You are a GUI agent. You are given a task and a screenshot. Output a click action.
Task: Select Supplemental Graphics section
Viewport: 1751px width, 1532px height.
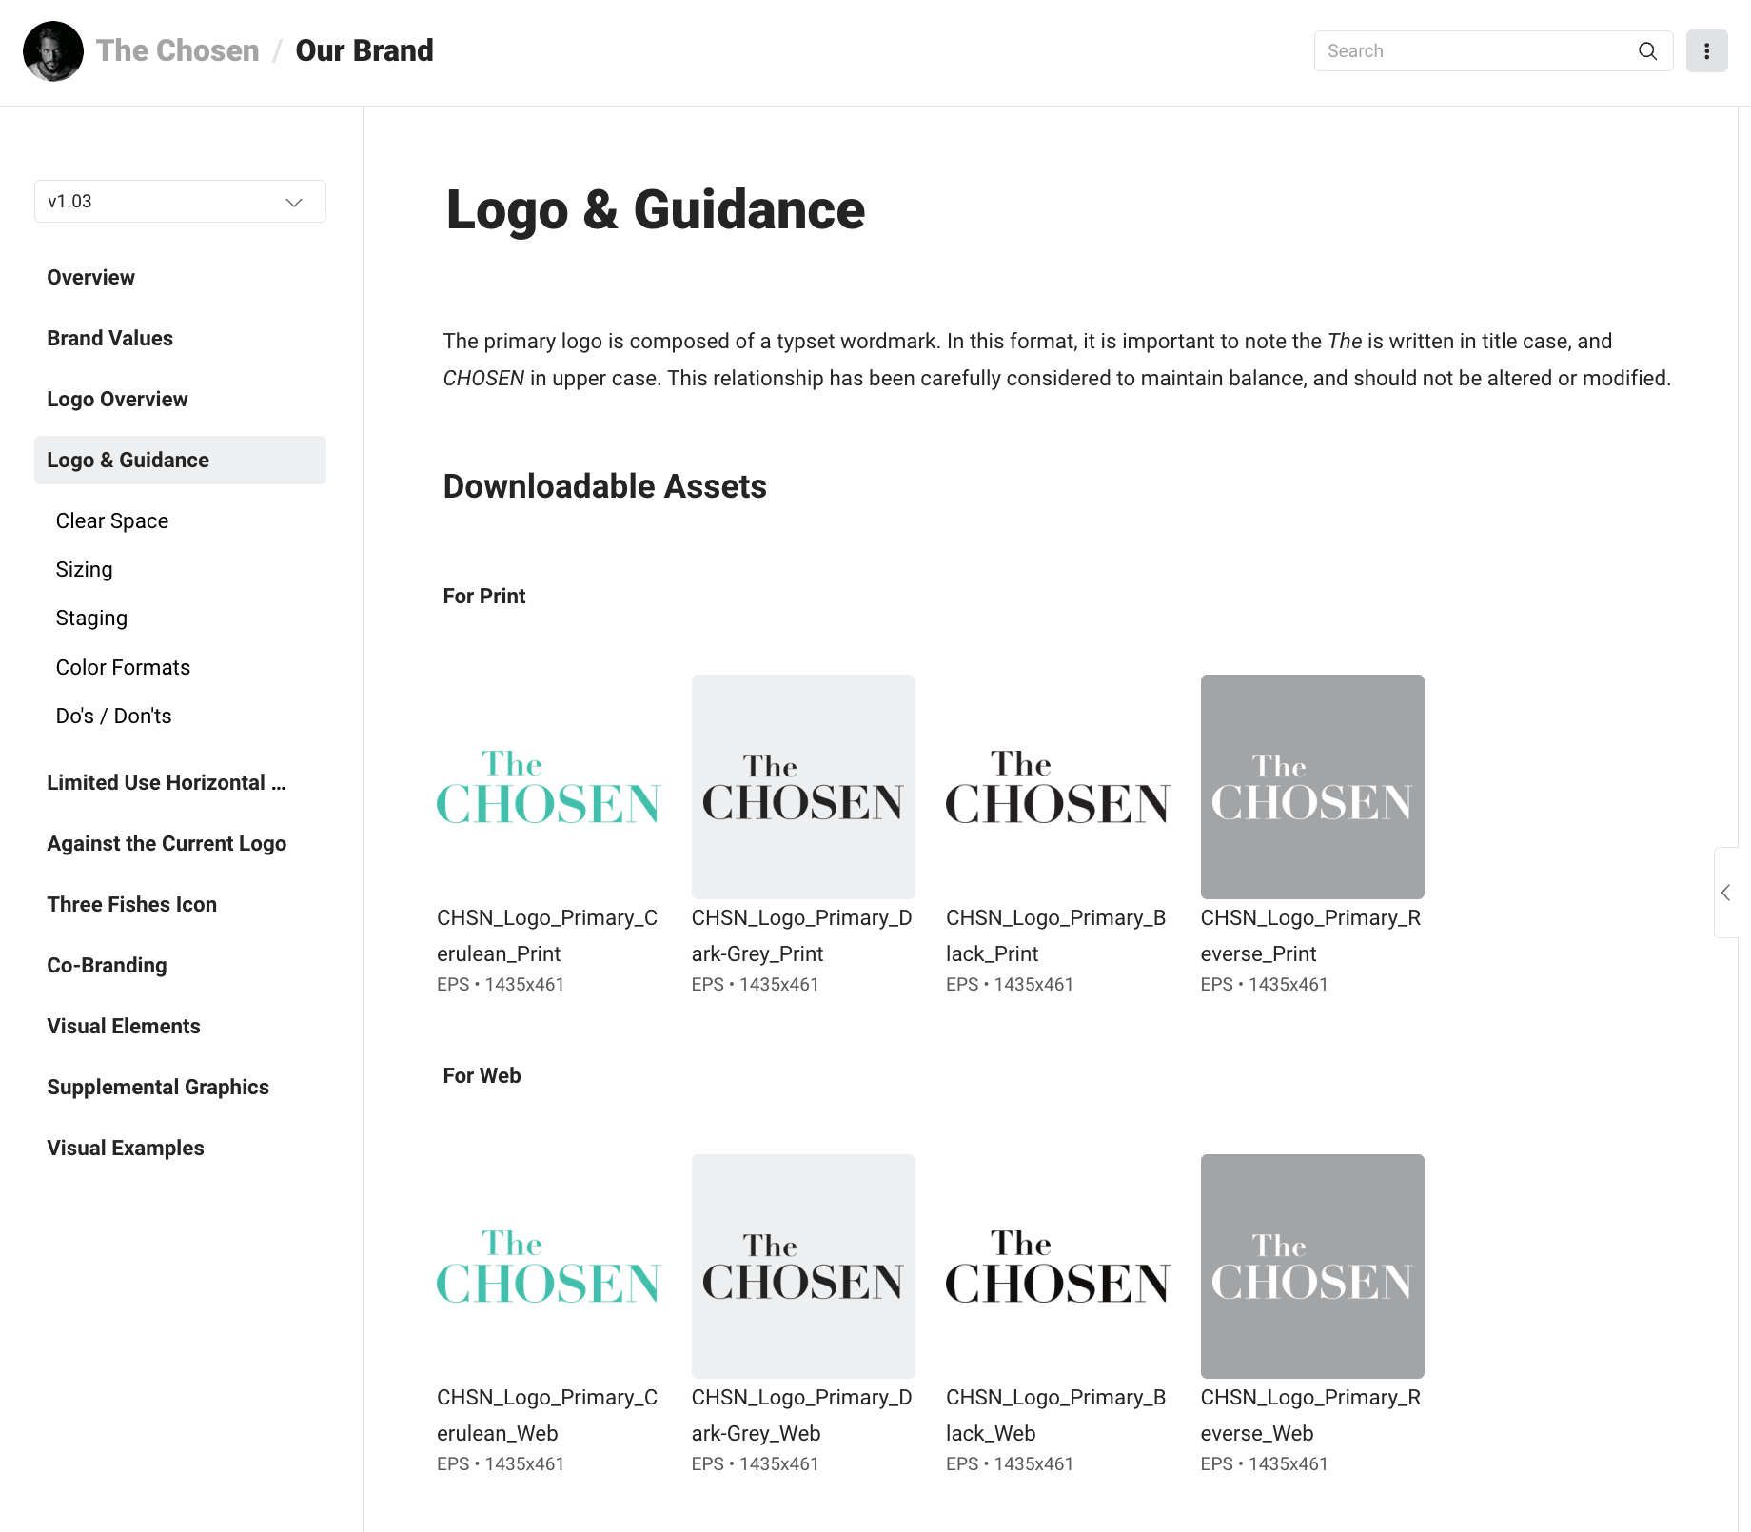[158, 1088]
